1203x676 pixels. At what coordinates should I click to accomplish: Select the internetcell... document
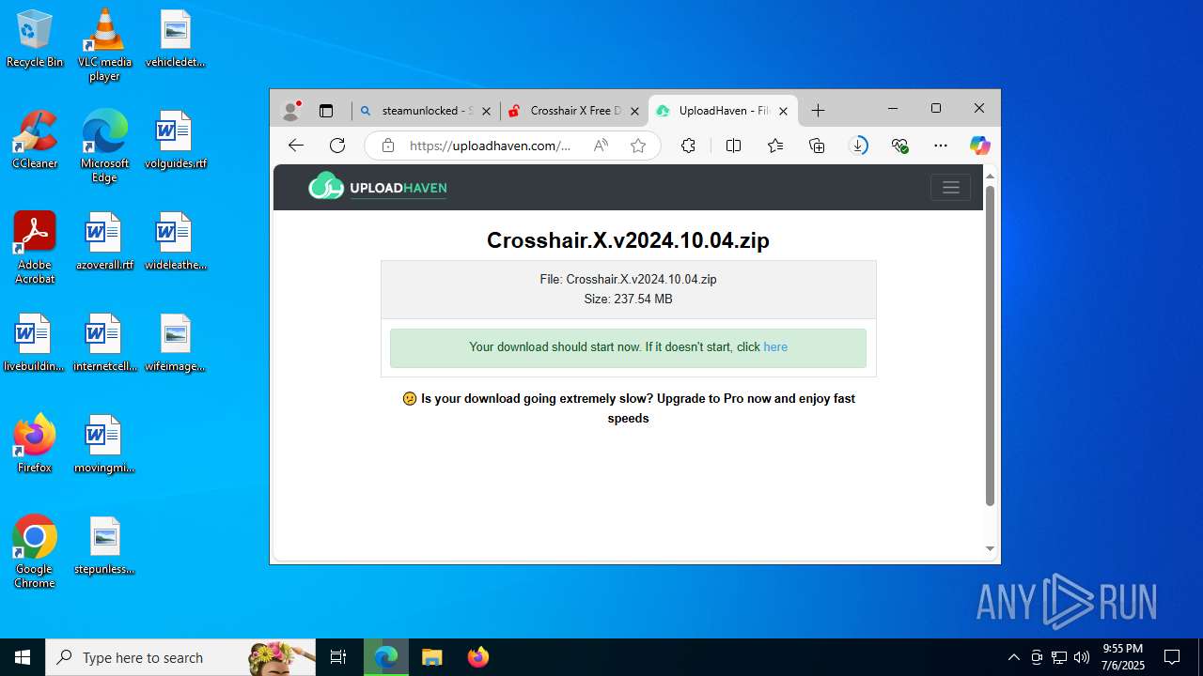pos(104,343)
